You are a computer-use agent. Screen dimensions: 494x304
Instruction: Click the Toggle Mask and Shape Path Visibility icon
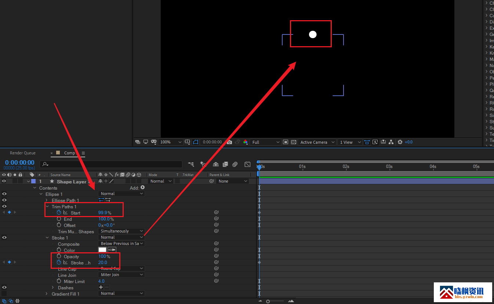pyautogui.click(x=196, y=142)
